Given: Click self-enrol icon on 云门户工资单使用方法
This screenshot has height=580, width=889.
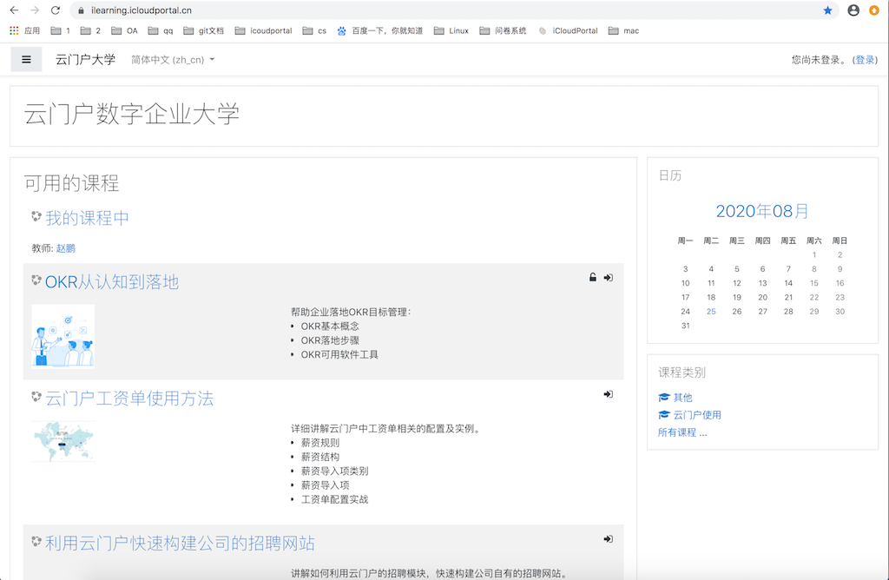Looking at the screenshot, I should pyautogui.click(x=609, y=394).
